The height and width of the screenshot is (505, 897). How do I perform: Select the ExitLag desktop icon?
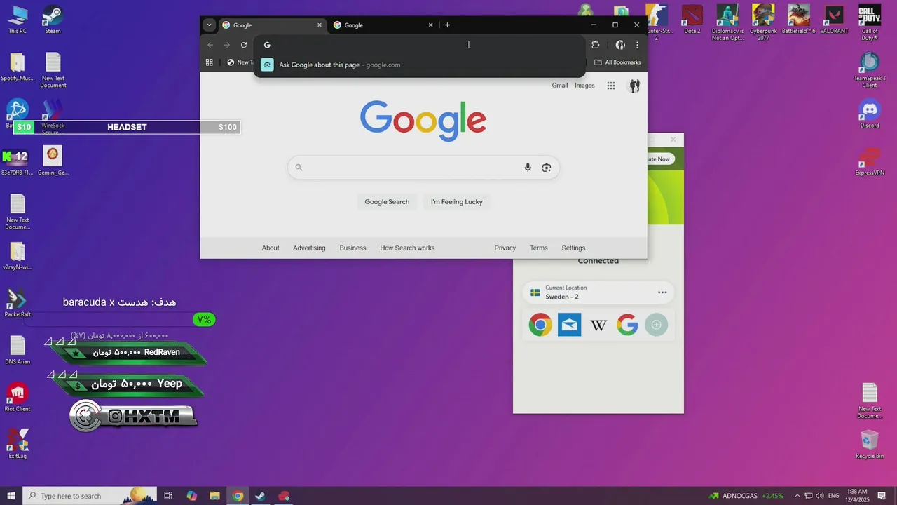tap(18, 444)
